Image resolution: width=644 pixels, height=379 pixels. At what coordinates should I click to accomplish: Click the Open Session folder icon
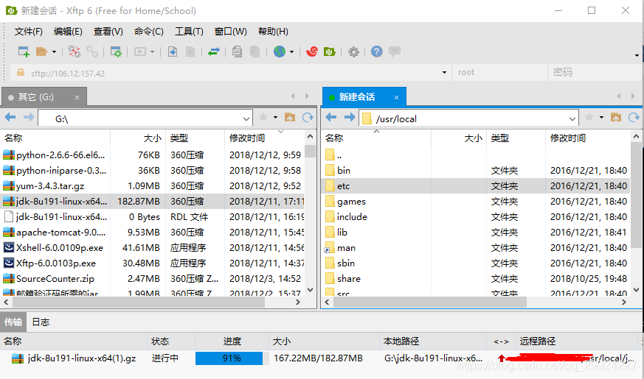[41, 52]
